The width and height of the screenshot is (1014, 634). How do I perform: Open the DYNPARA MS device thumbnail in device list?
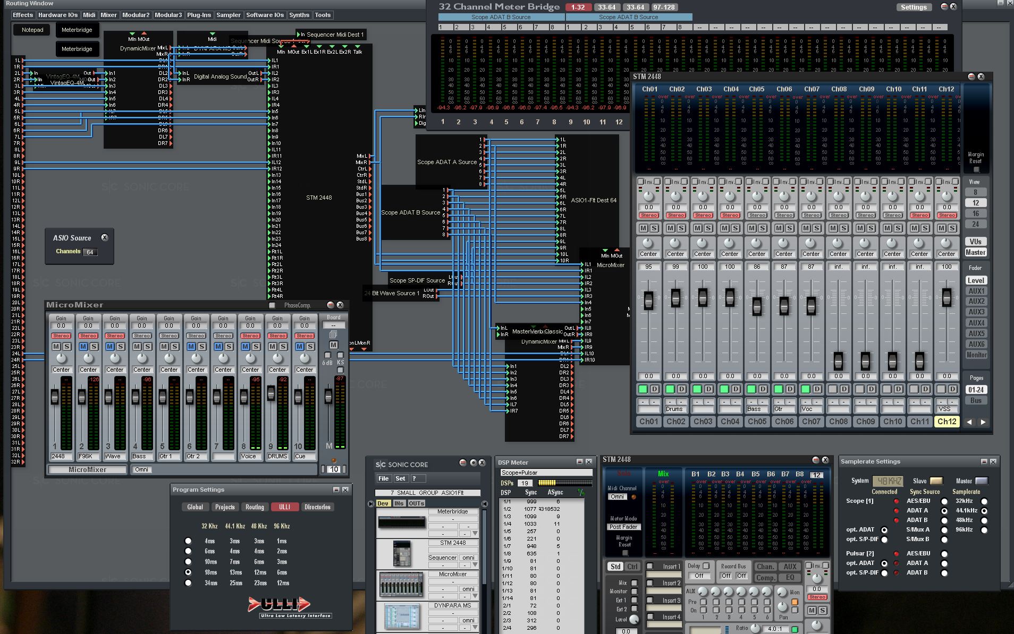(402, 616)
